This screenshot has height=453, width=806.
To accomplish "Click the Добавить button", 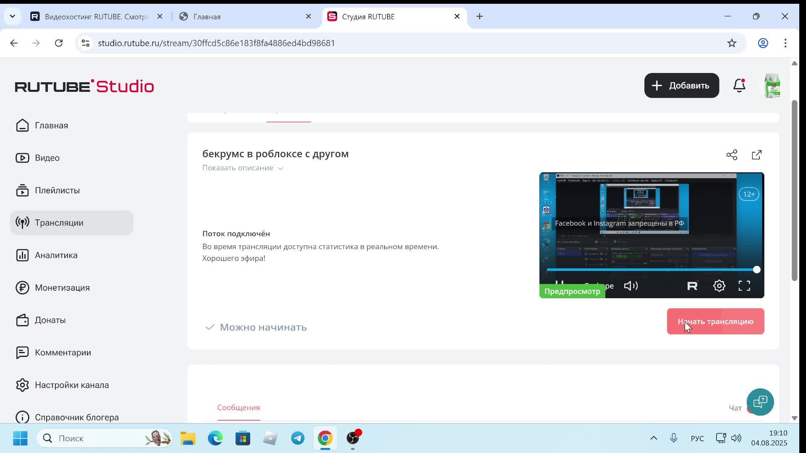I will [681, 86].
